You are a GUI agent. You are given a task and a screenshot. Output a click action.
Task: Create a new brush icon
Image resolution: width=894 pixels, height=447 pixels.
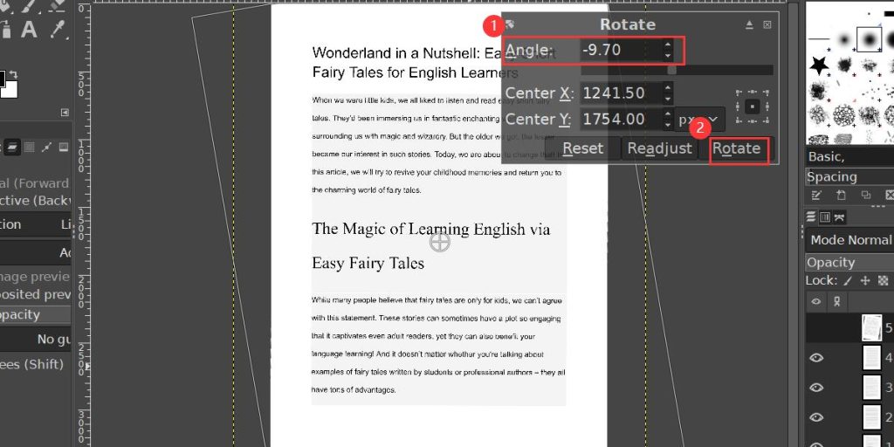pos(841,196)
